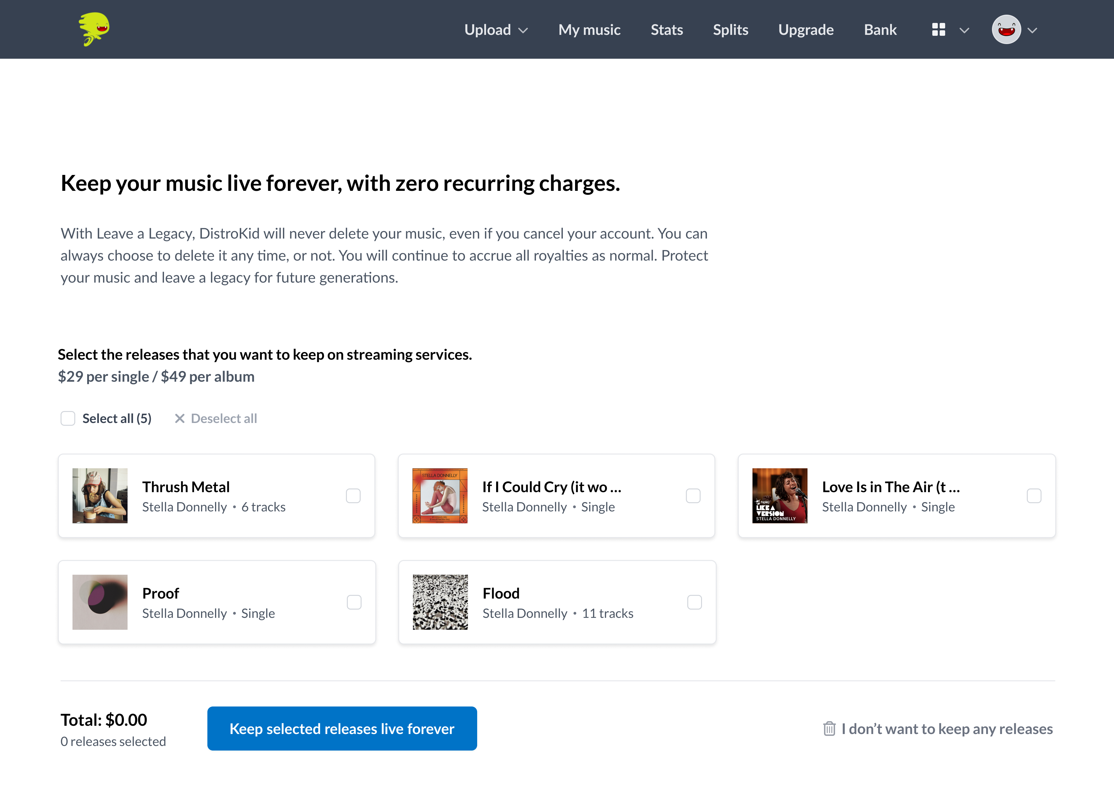Viewport: 1114px width, 801px height.
Task: Expand the chevron next to user avatar
Action: (x=1032, y=31)
